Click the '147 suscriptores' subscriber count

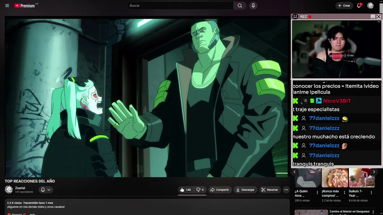click(24, 192)
